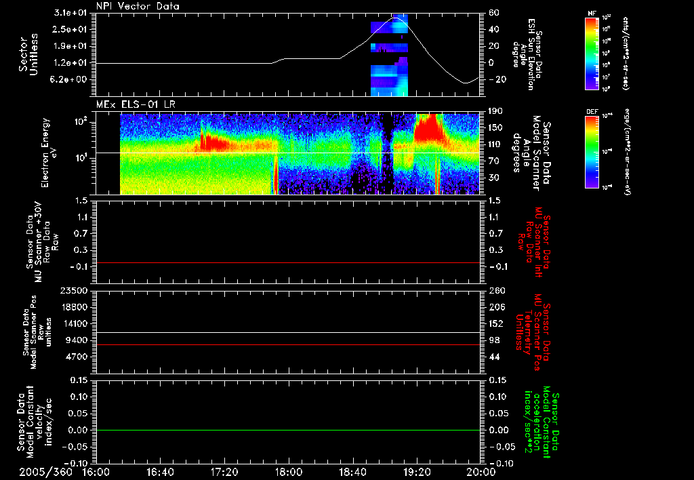
Task: Click the "206" telemetry tick label
Action: pos(497,307)
